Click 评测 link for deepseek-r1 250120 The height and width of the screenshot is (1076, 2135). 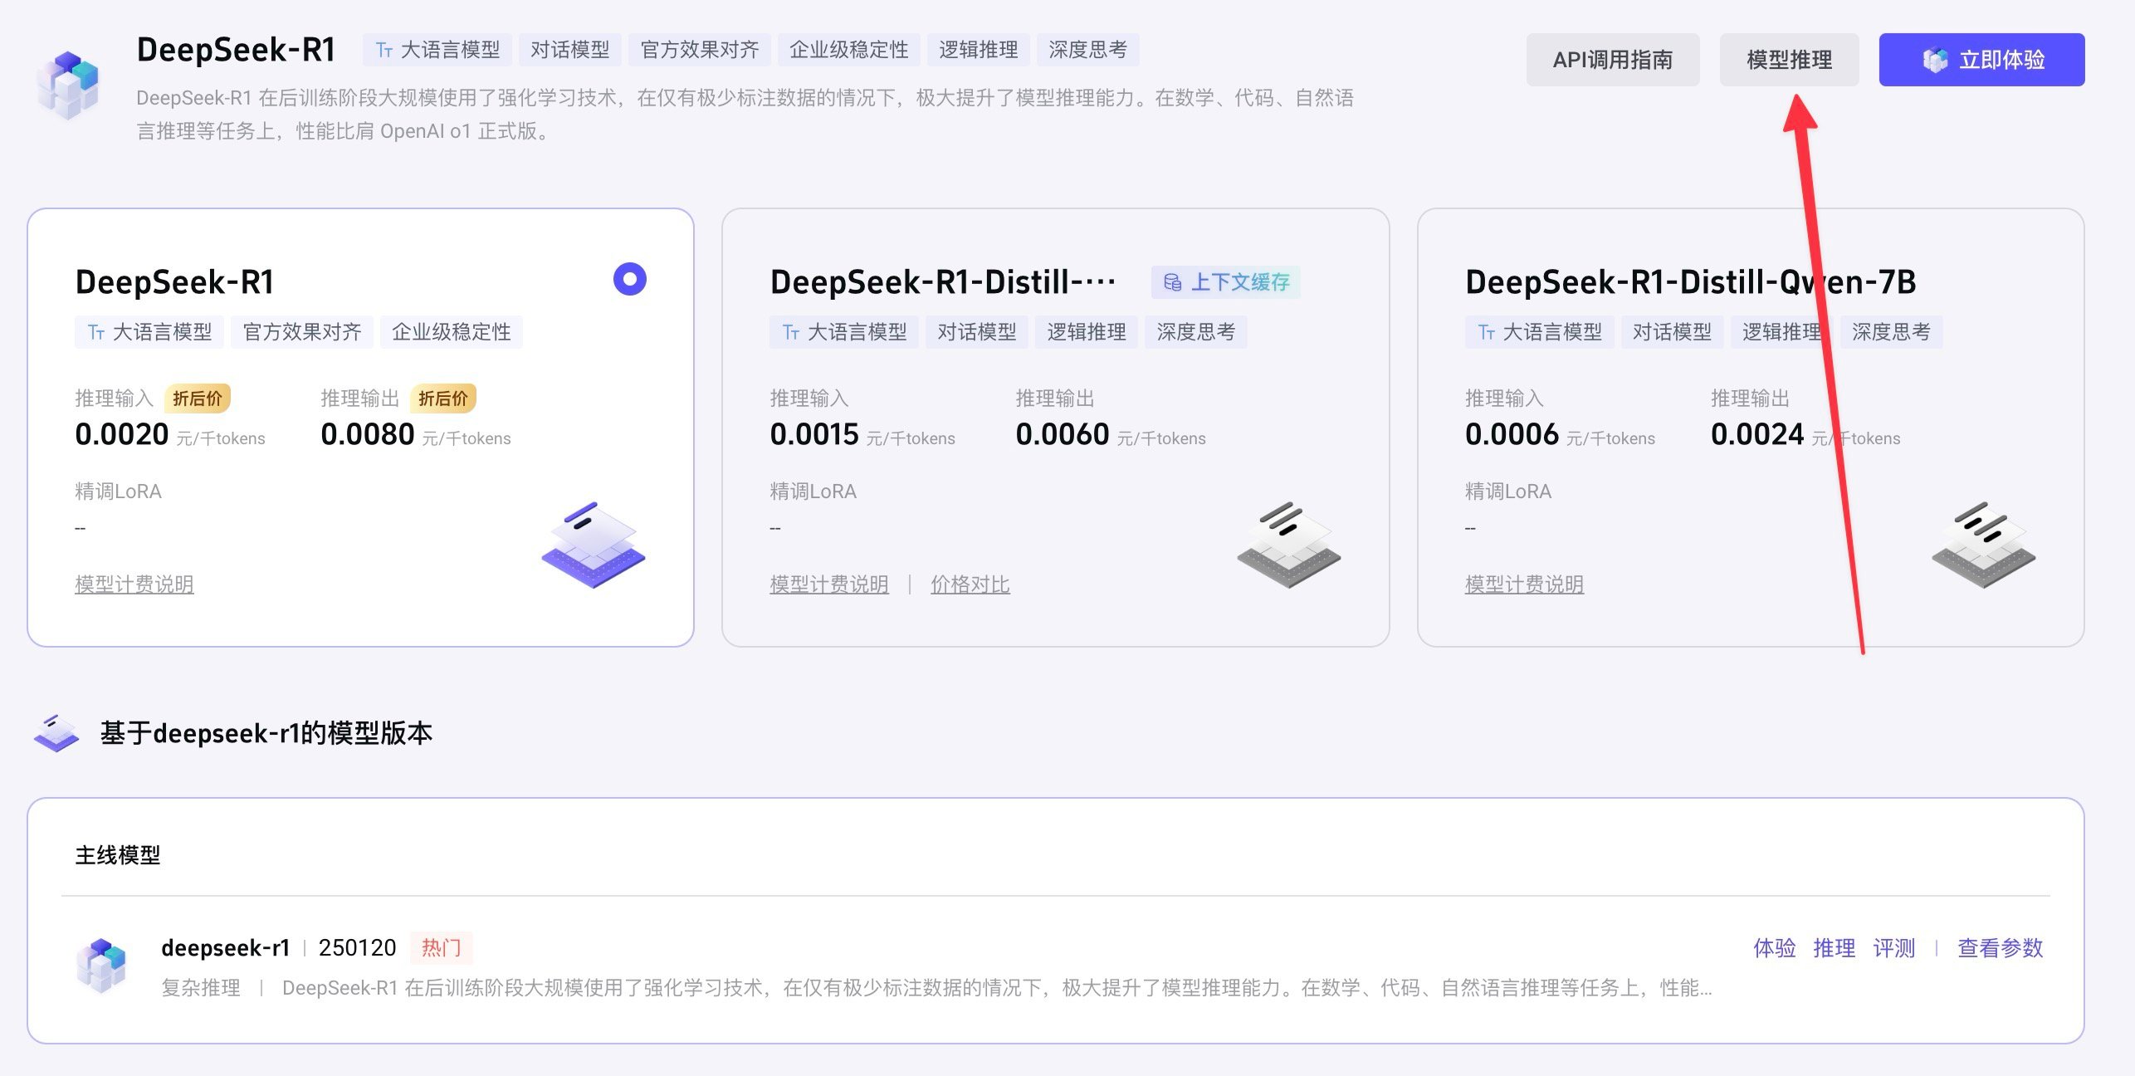1894,948
